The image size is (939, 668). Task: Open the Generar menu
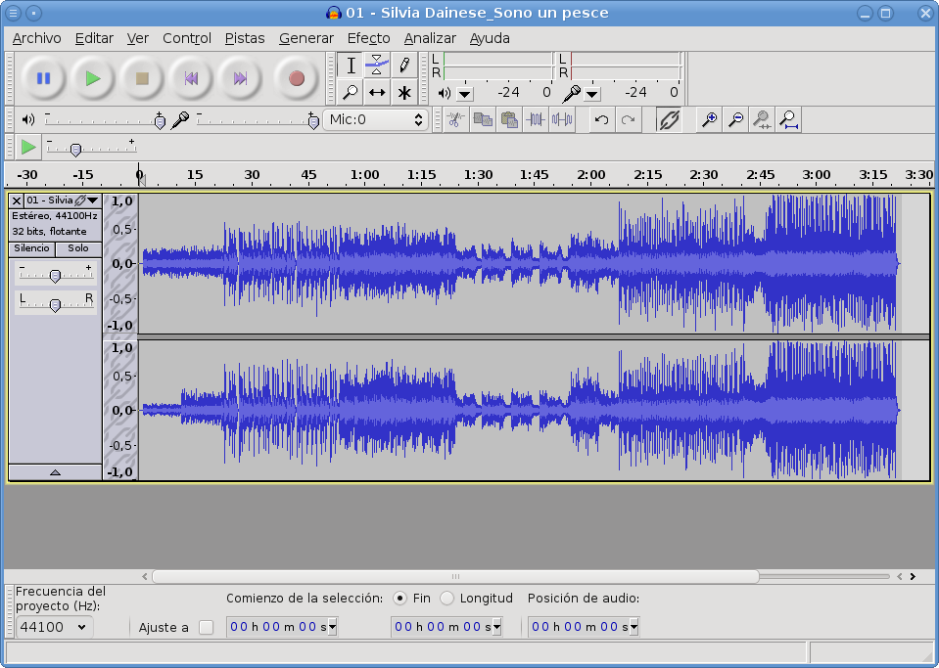[306, 38]
